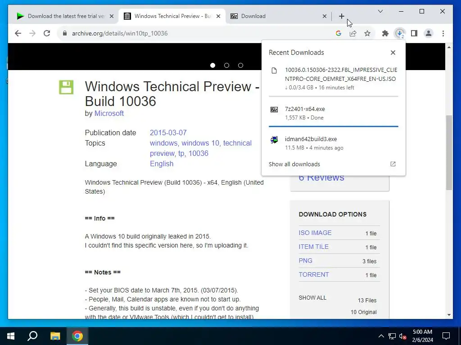
Task: Close the 7-Zip Download tab
Action: (324, 16)
